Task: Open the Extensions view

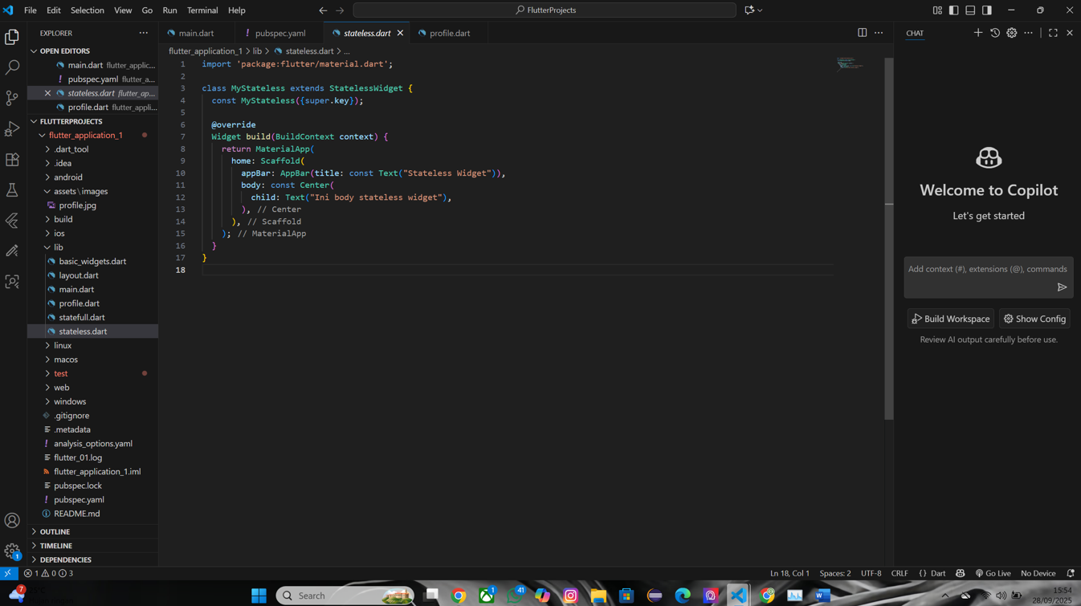Action: click(12, 159)
